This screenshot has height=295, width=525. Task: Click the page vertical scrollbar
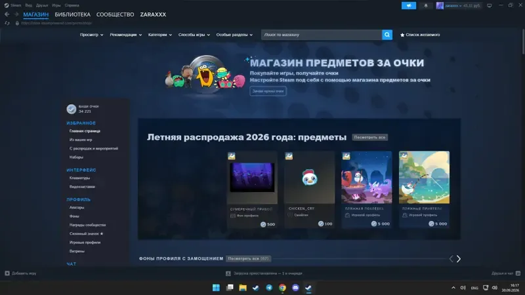tap(523, 42)
